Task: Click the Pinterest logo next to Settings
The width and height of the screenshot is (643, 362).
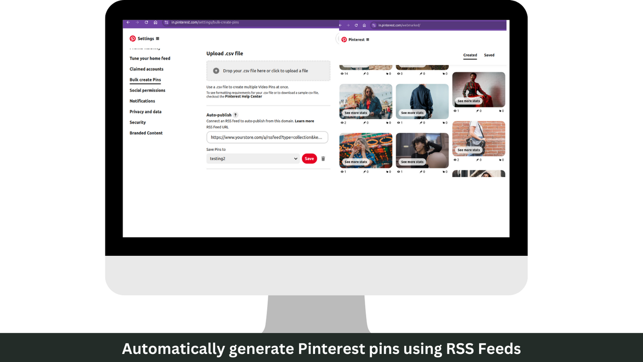Action: [x=133, y=39]
